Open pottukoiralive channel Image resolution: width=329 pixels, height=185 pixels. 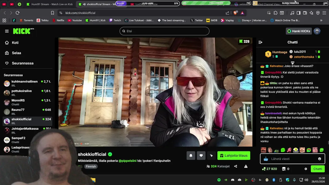pyautogui.click(x=27, y=93)
